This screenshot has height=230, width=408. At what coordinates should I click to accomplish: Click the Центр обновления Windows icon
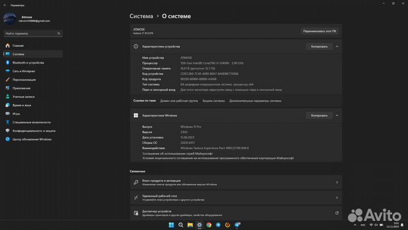click(7, 139)
